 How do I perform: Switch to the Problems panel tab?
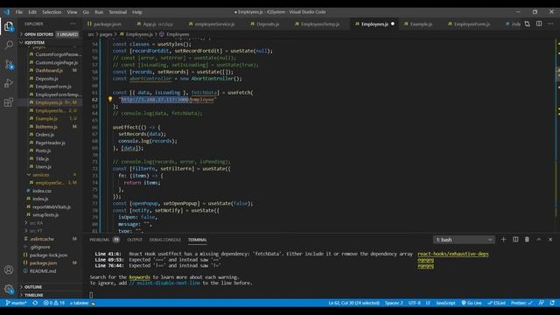pyautogui.click(x=104, y=240)
